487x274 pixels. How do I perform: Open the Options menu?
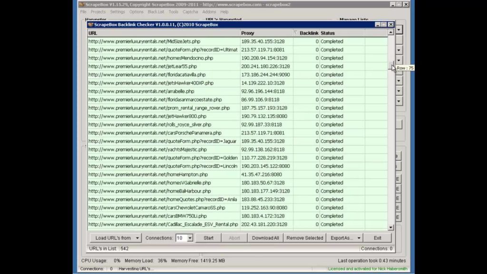tap(136, 12)
